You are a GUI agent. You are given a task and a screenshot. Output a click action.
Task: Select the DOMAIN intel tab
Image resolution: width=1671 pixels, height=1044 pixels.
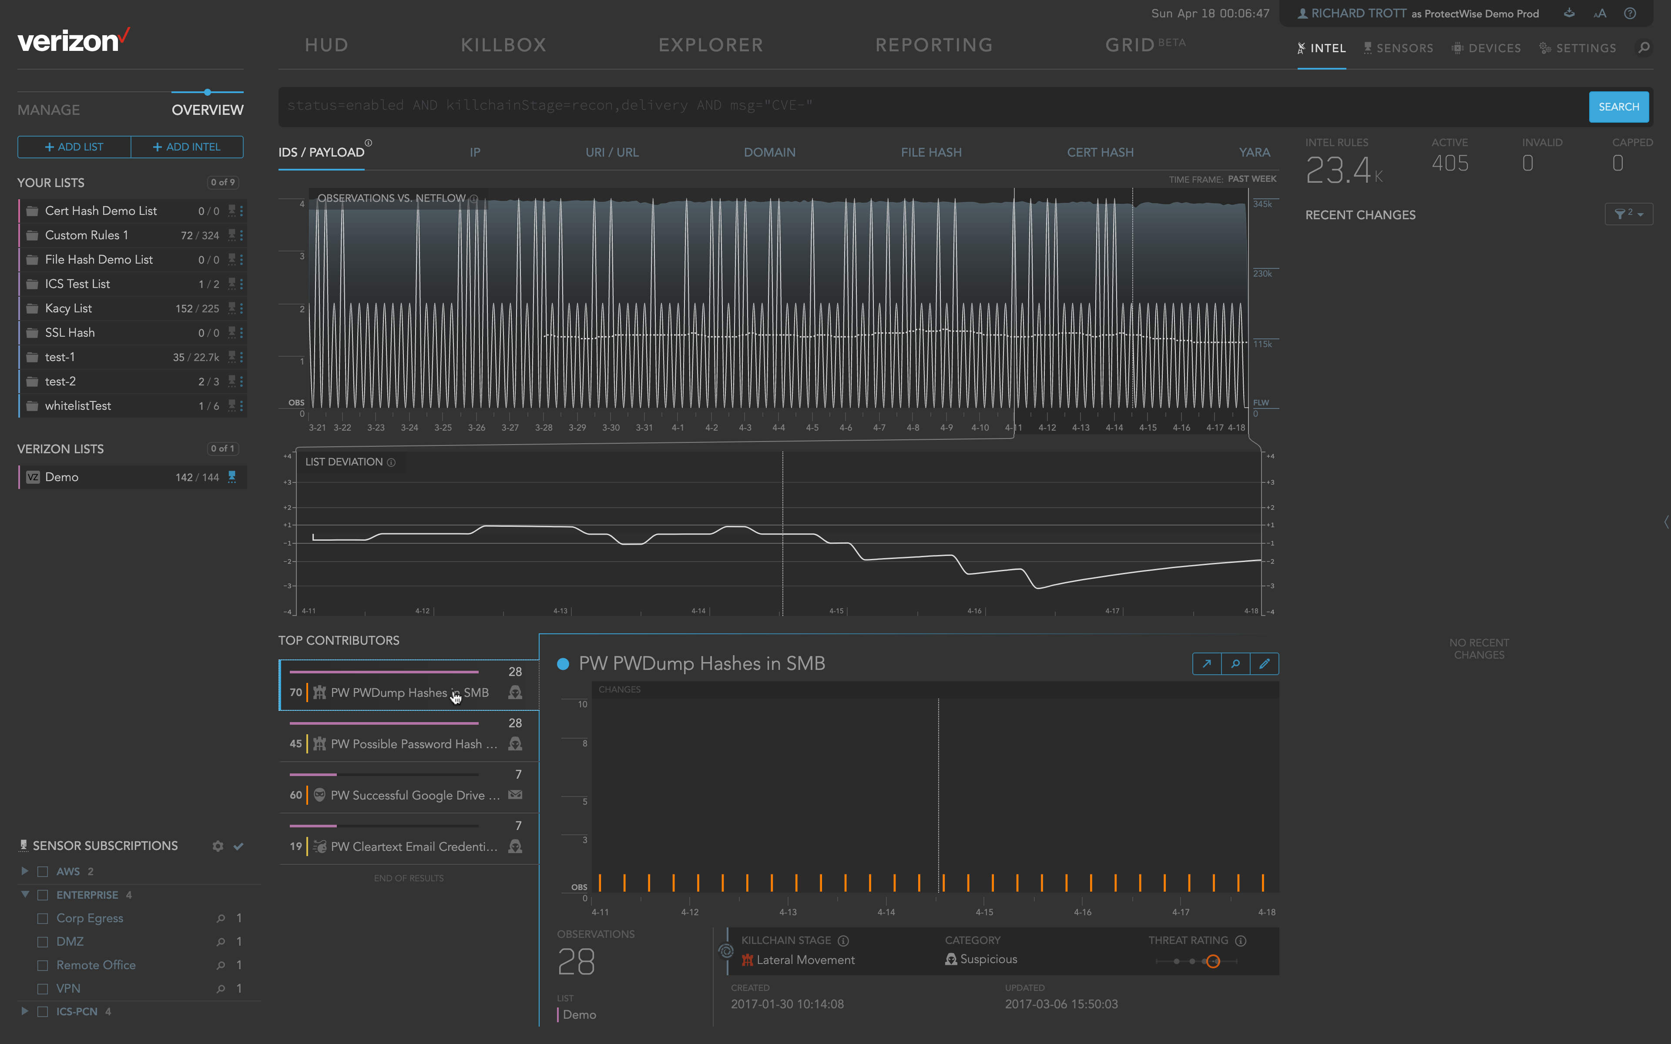(769, 153)
